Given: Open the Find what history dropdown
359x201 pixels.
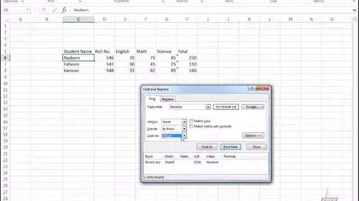Looking at the screenshot, I should click(x=208, y=107).
